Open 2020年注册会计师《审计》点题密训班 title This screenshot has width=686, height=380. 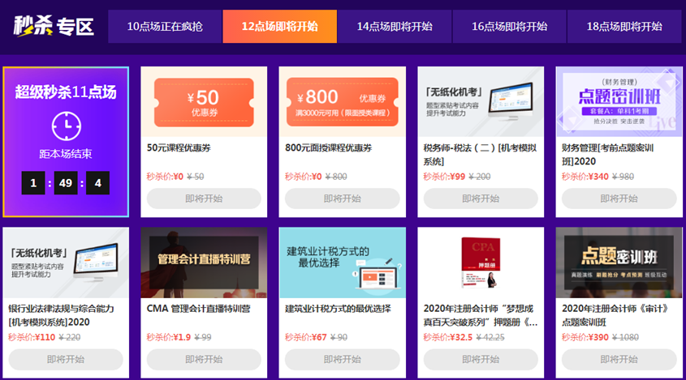tap(615, 315)
